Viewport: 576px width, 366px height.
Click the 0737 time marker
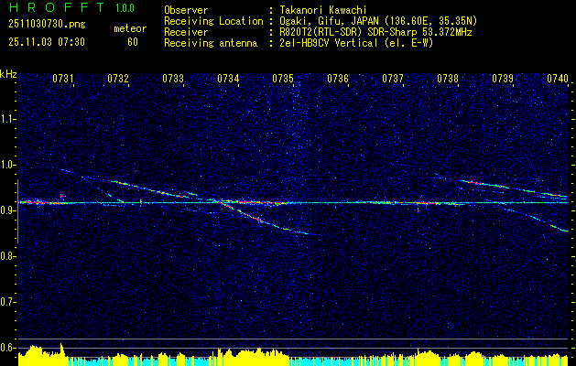[393, 79]
